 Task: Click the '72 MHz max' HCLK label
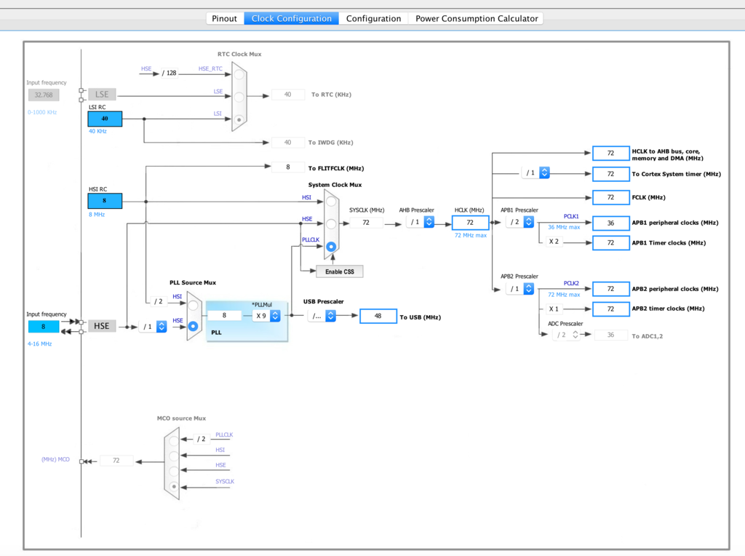tap(471, 235)
